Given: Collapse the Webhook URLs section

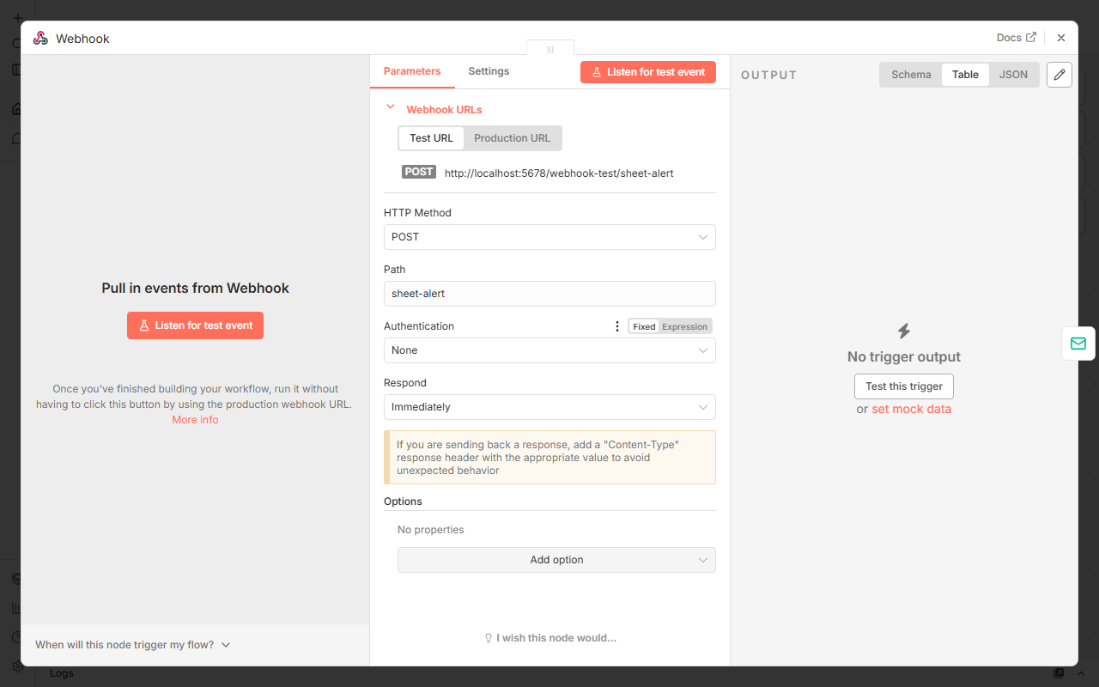Looking at the screenshot, I should [x=391, y=107].
